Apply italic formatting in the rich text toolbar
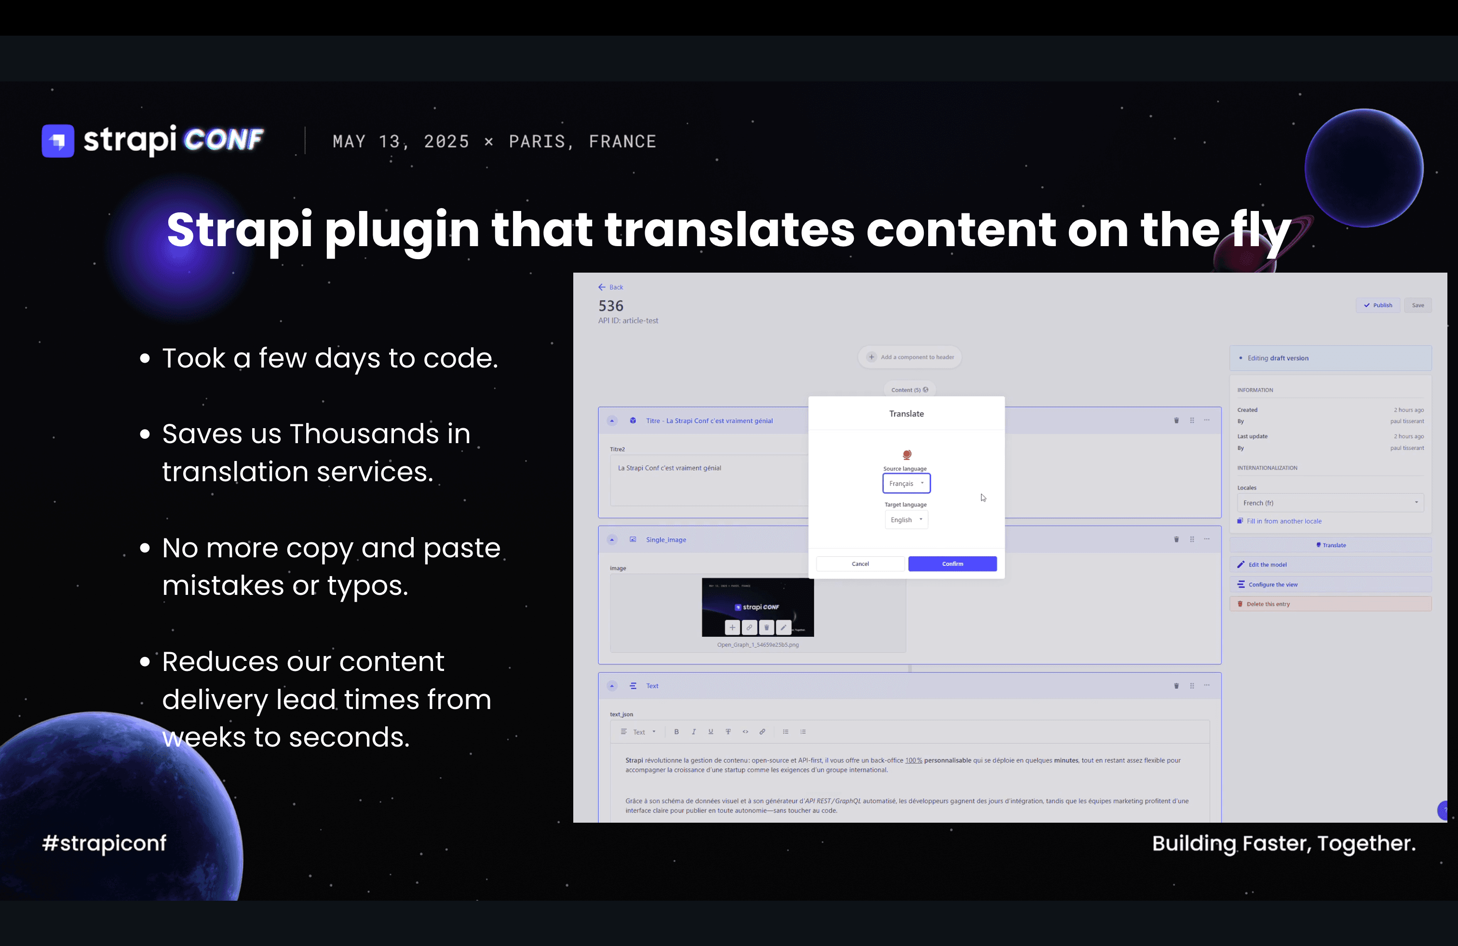This screenshot has height=946, width=1458. (x=693, y=732)
